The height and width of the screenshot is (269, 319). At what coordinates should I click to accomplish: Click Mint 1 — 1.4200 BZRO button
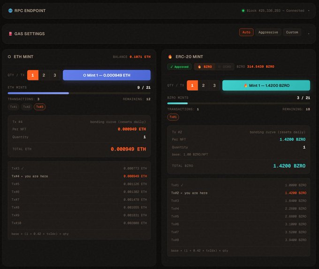click(x=266, y=86)
